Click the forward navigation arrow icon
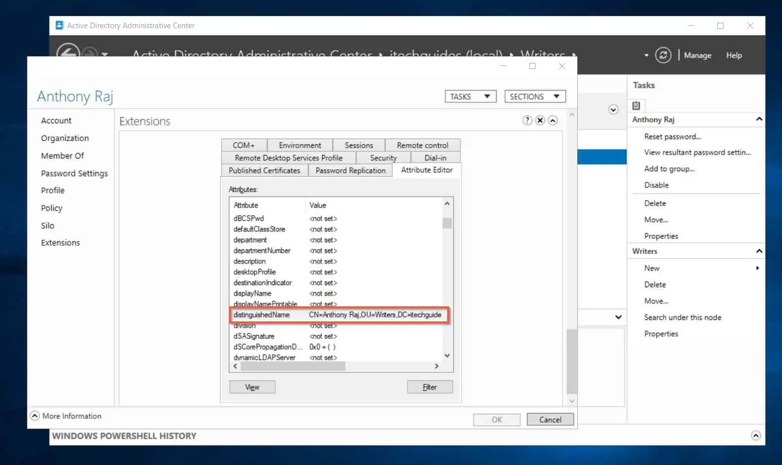782x465 pixels. 90,52
